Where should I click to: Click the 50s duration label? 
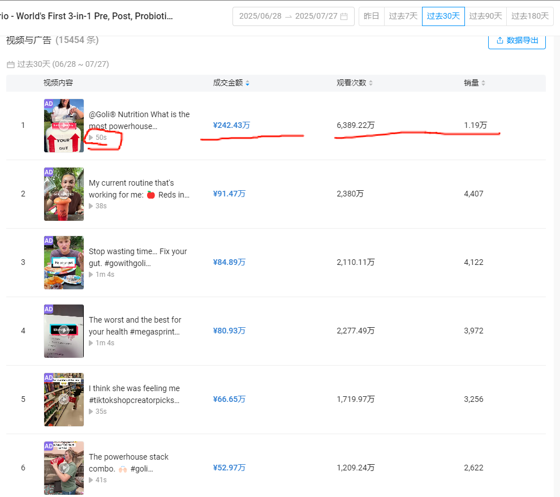[x=101, y=138]
